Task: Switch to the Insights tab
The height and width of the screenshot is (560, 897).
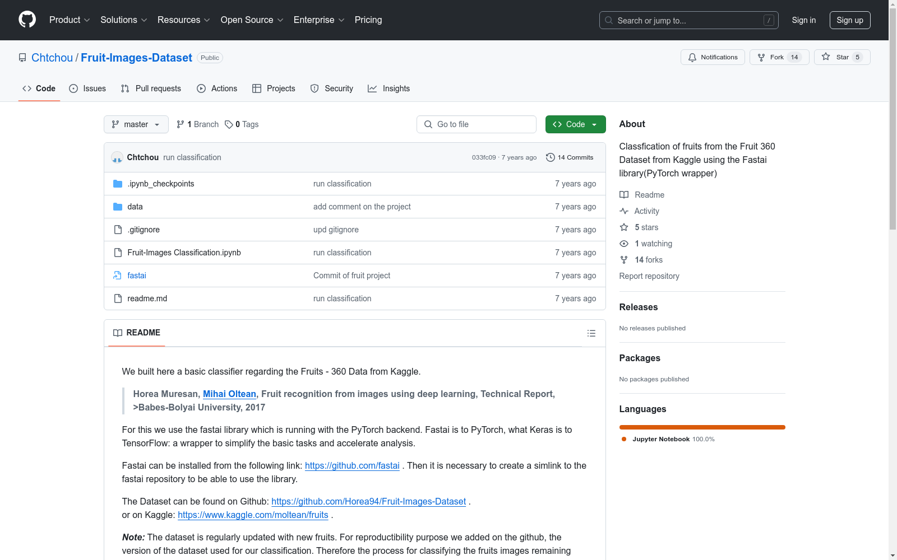Action: click(389, 88)
